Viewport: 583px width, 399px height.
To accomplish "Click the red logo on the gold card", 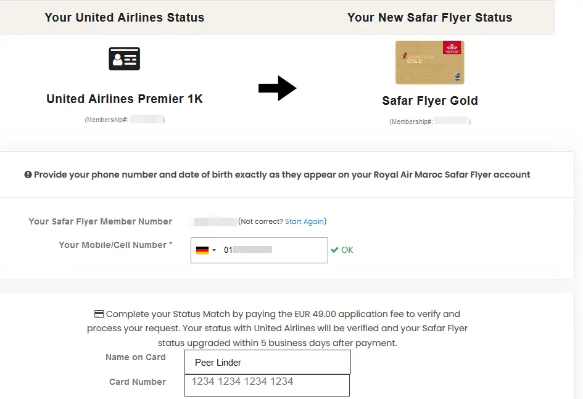I will (452, 48).
